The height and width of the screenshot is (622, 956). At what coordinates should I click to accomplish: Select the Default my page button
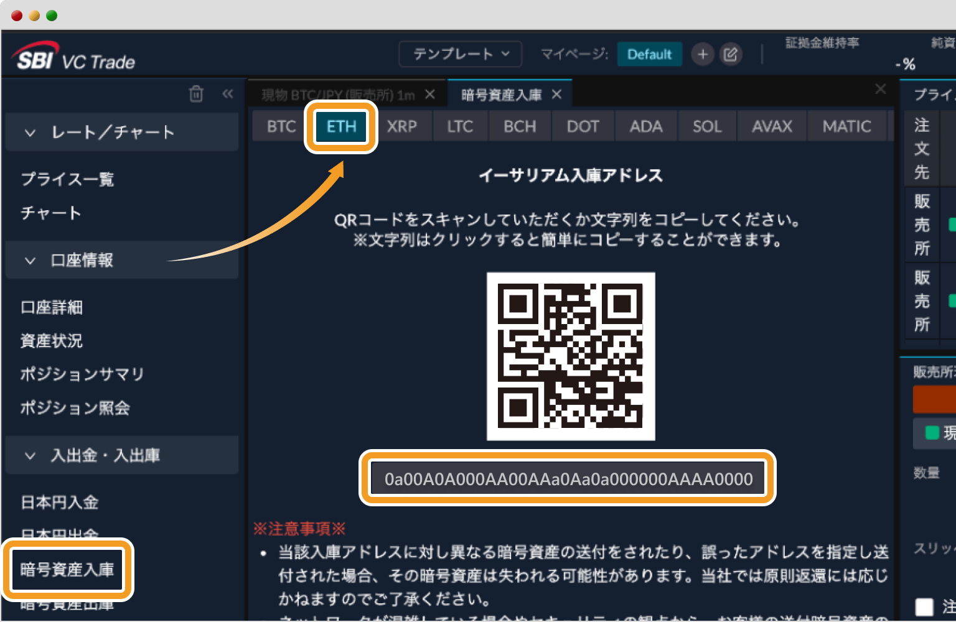[x=649, y=54]
